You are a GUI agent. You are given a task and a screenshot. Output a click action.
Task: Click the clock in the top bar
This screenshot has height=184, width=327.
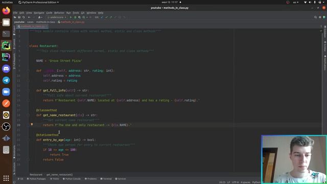170,2
